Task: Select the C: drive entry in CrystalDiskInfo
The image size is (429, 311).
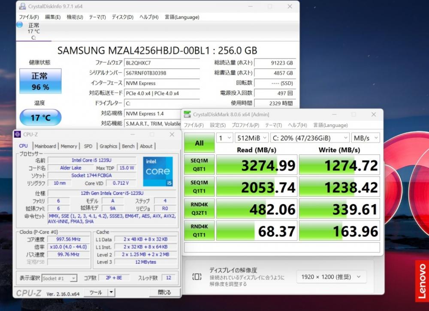Action: pos(33,31)
